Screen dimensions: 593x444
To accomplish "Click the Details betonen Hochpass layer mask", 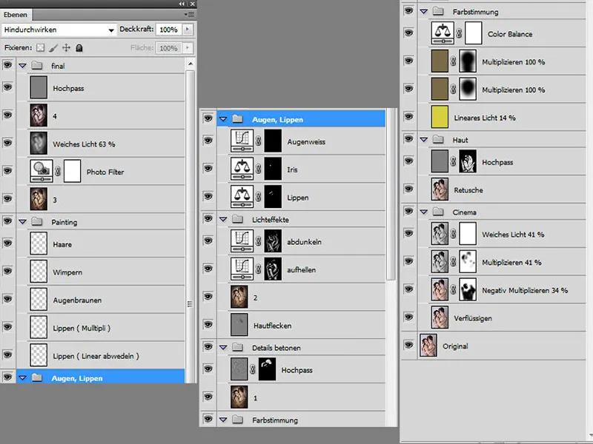I will pyautogui.click(x=267, y=369).
